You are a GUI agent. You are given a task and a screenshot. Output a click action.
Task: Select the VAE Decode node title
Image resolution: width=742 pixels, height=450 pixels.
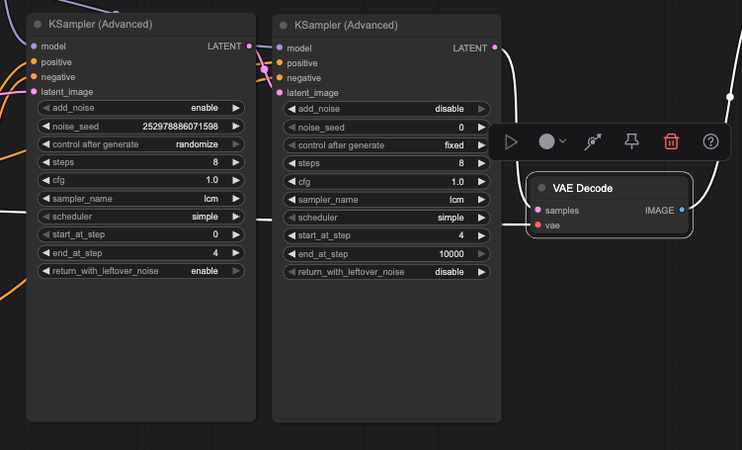coord(583,188)
